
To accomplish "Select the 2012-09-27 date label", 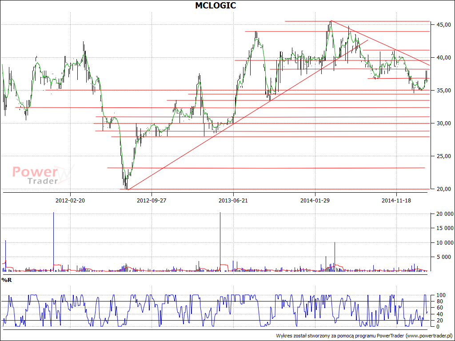I will (152, 200).
